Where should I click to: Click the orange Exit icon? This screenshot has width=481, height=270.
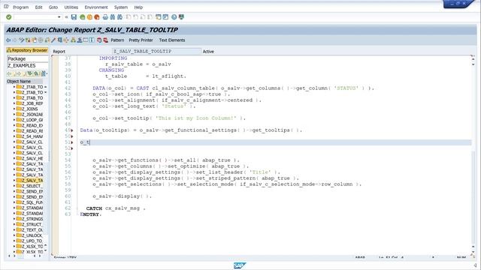[x=89, y=17]
